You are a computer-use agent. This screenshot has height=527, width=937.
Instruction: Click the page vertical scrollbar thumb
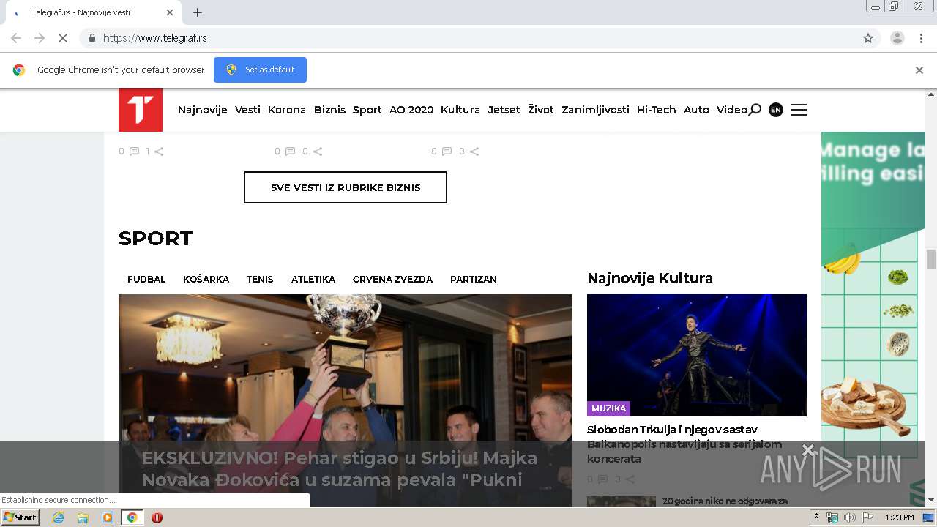(x=931, y=259)
